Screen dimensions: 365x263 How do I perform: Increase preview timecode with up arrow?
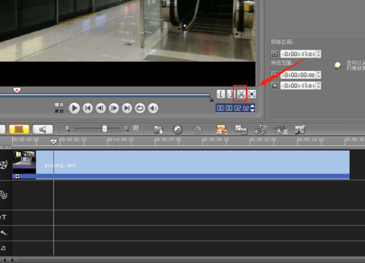click(253, 106)
